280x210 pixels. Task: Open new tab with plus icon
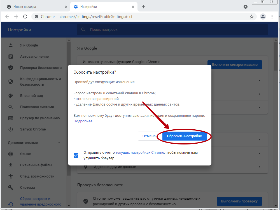pyautogui.click(x=144, y=7)
